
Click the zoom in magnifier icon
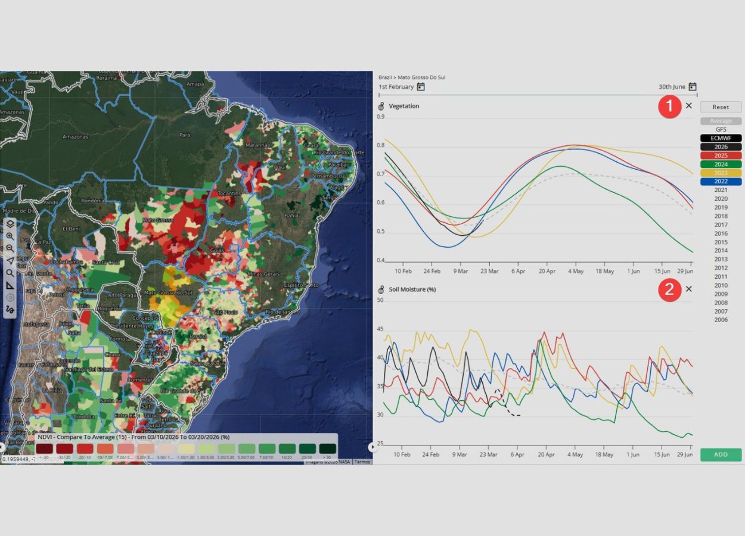tap(10, 236)
